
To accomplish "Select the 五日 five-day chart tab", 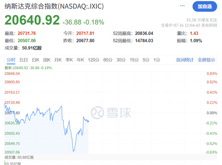I will (x=24, y=60).
